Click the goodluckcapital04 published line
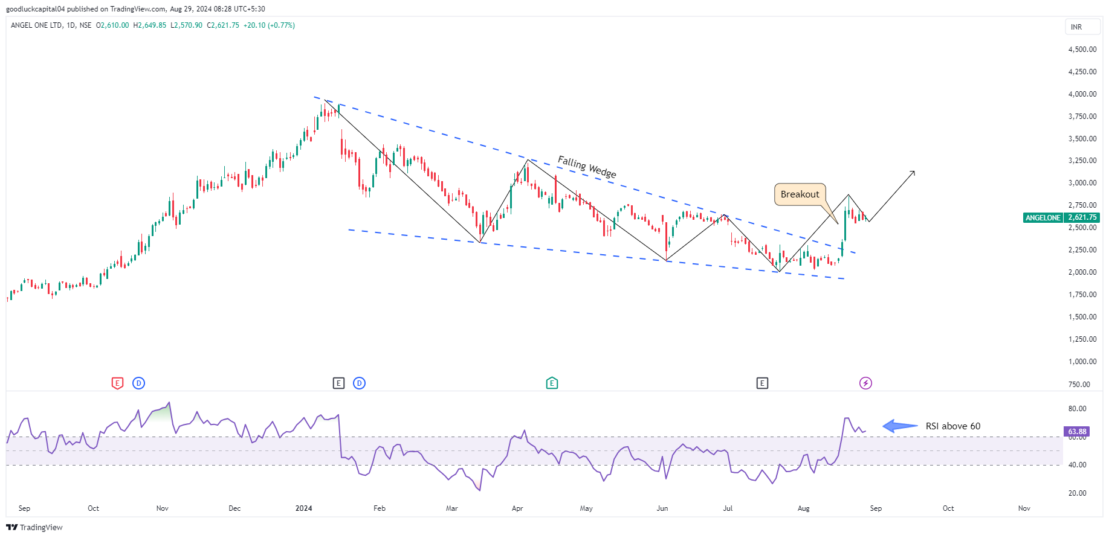The height and width of the screenshot is (538, 1109). click(135, 9)
